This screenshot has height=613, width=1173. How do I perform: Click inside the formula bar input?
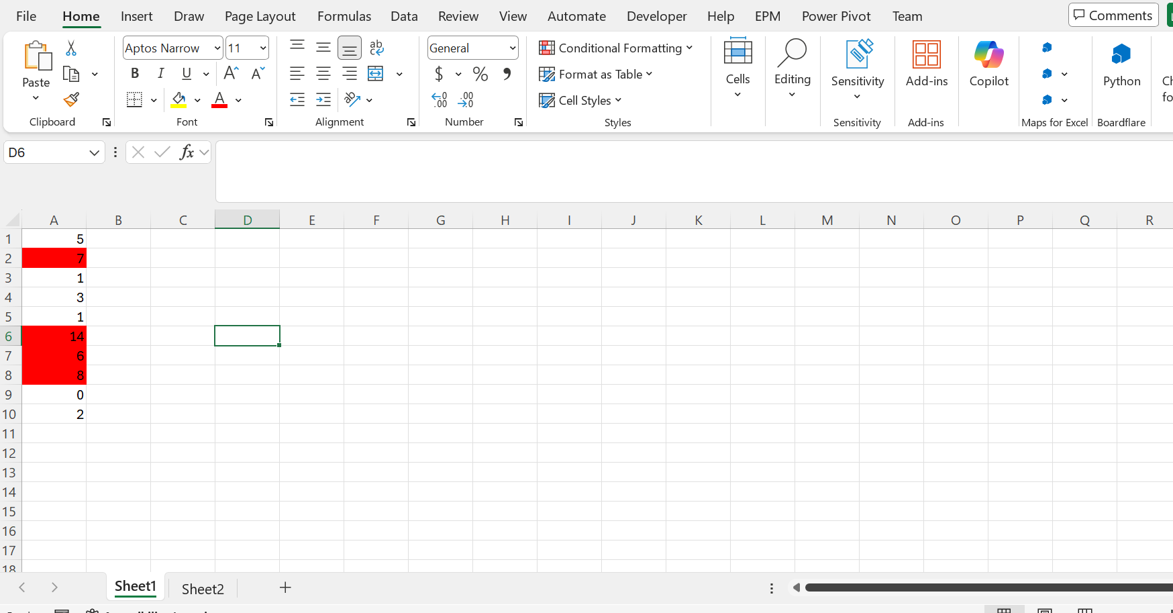tap(694, 171)
